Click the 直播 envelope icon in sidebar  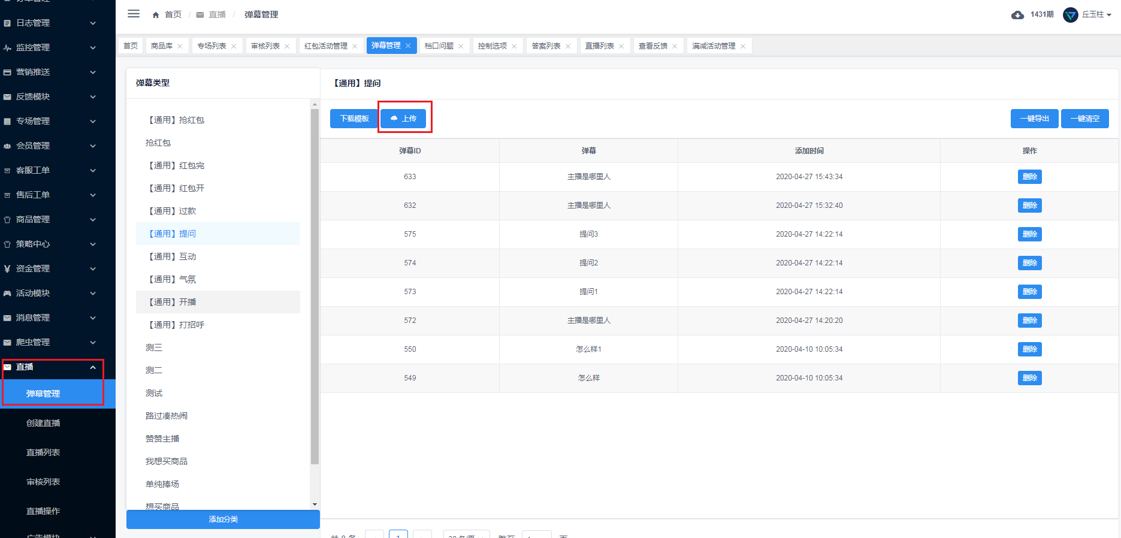coord(7,367)
